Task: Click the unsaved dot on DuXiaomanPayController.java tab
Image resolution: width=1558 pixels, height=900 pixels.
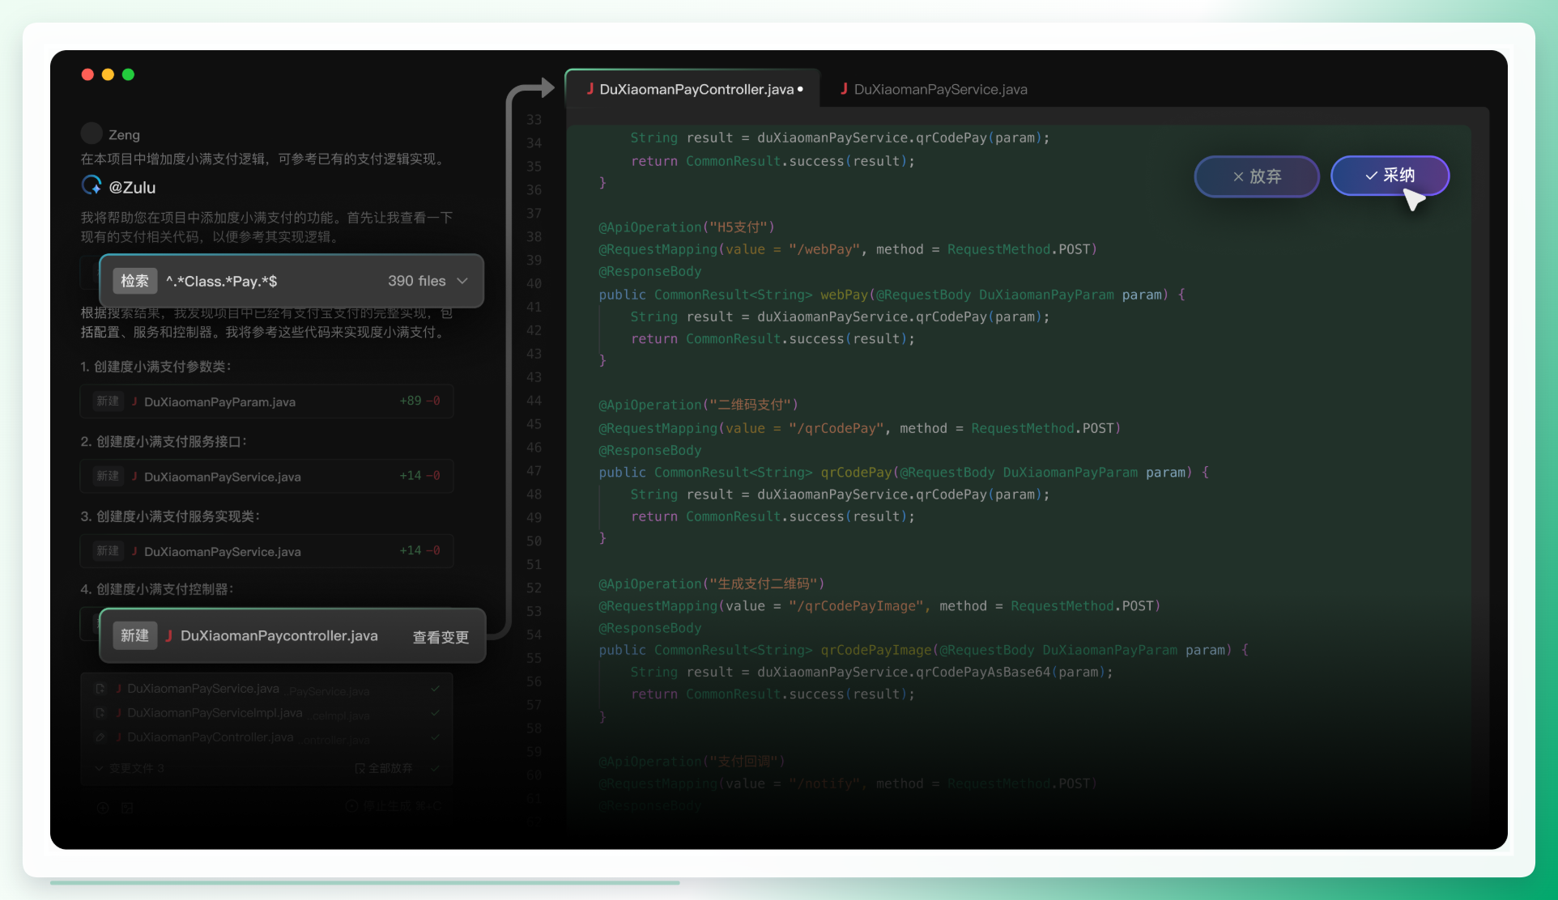Action: 800,89
